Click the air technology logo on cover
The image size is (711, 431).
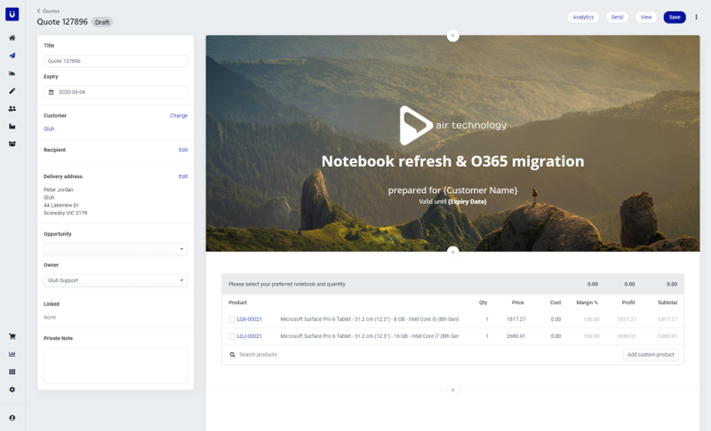click(x=452, y=126)
